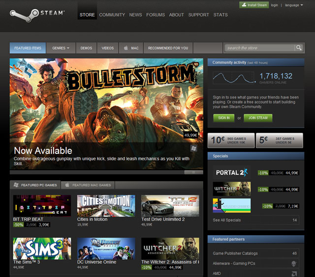The image size is (315, 277).
Task: Click the Now Available heading
Action: (43, 151)
